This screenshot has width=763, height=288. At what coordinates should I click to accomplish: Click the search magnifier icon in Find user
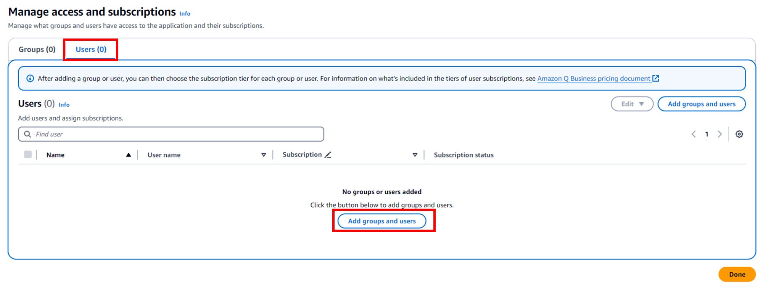pyautogui.click(x=27, y=134)
